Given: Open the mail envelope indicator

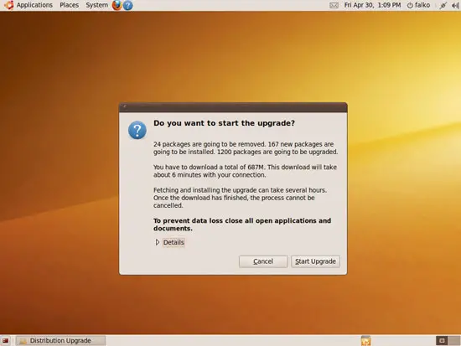Looking at the screenshot, I should coord(334,5).
